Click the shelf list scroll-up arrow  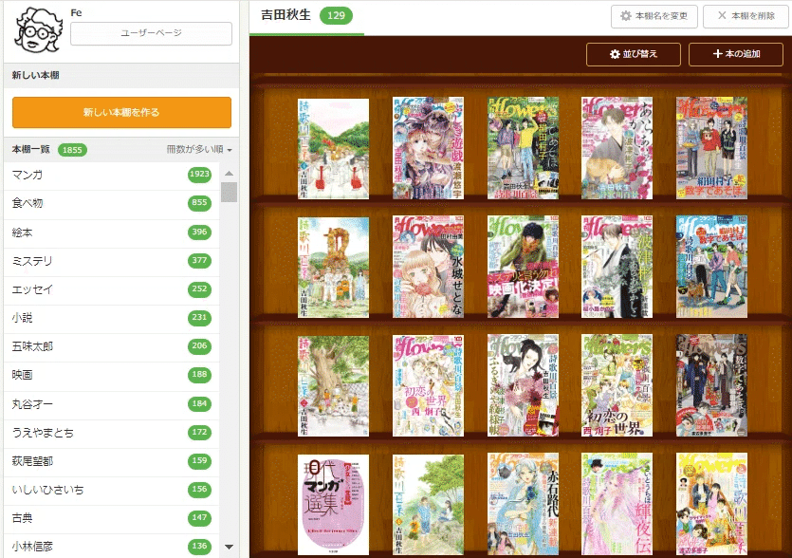tap(229, 174)
